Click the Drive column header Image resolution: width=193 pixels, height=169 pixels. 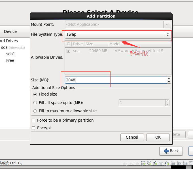[78, 44]
